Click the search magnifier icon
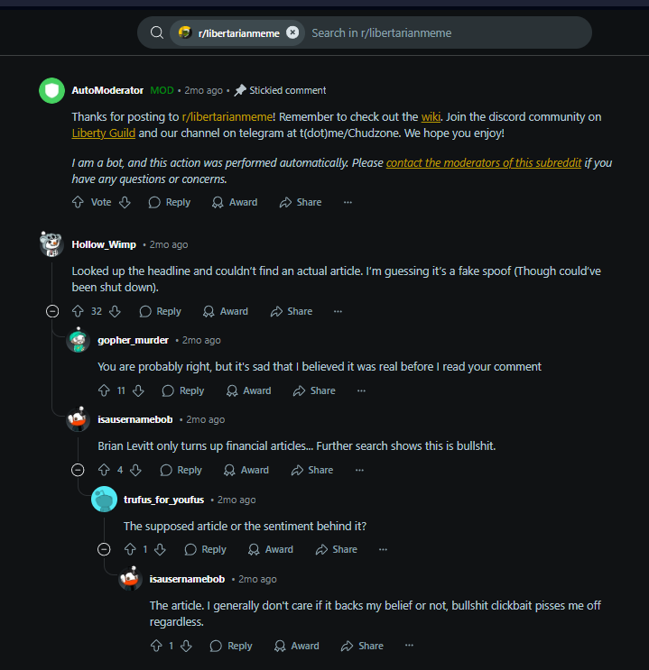 coord(157,32)
